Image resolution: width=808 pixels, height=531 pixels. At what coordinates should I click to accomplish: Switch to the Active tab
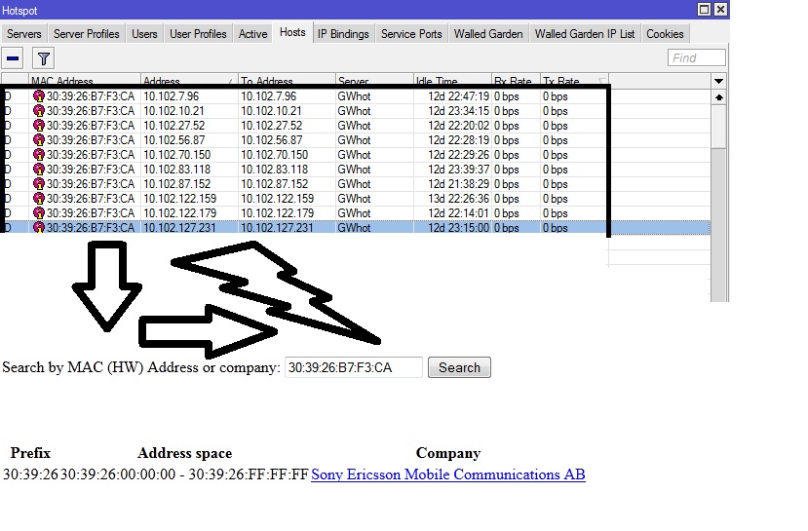click(x=252, y=34)
